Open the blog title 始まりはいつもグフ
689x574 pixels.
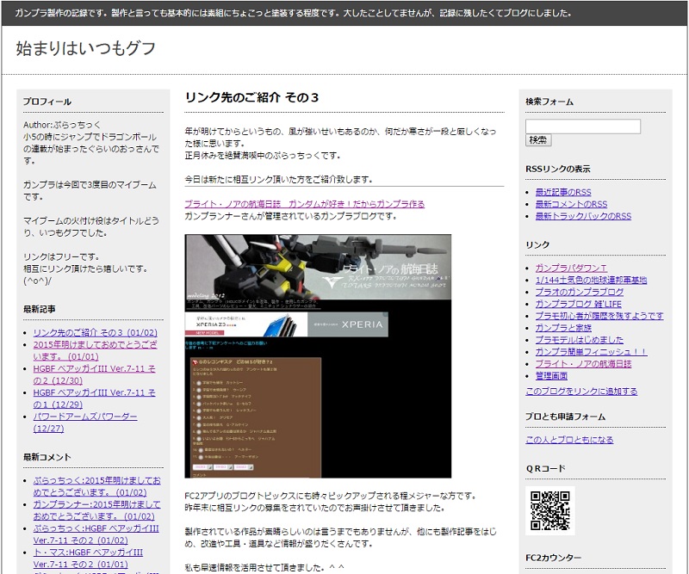coord(86,48)
